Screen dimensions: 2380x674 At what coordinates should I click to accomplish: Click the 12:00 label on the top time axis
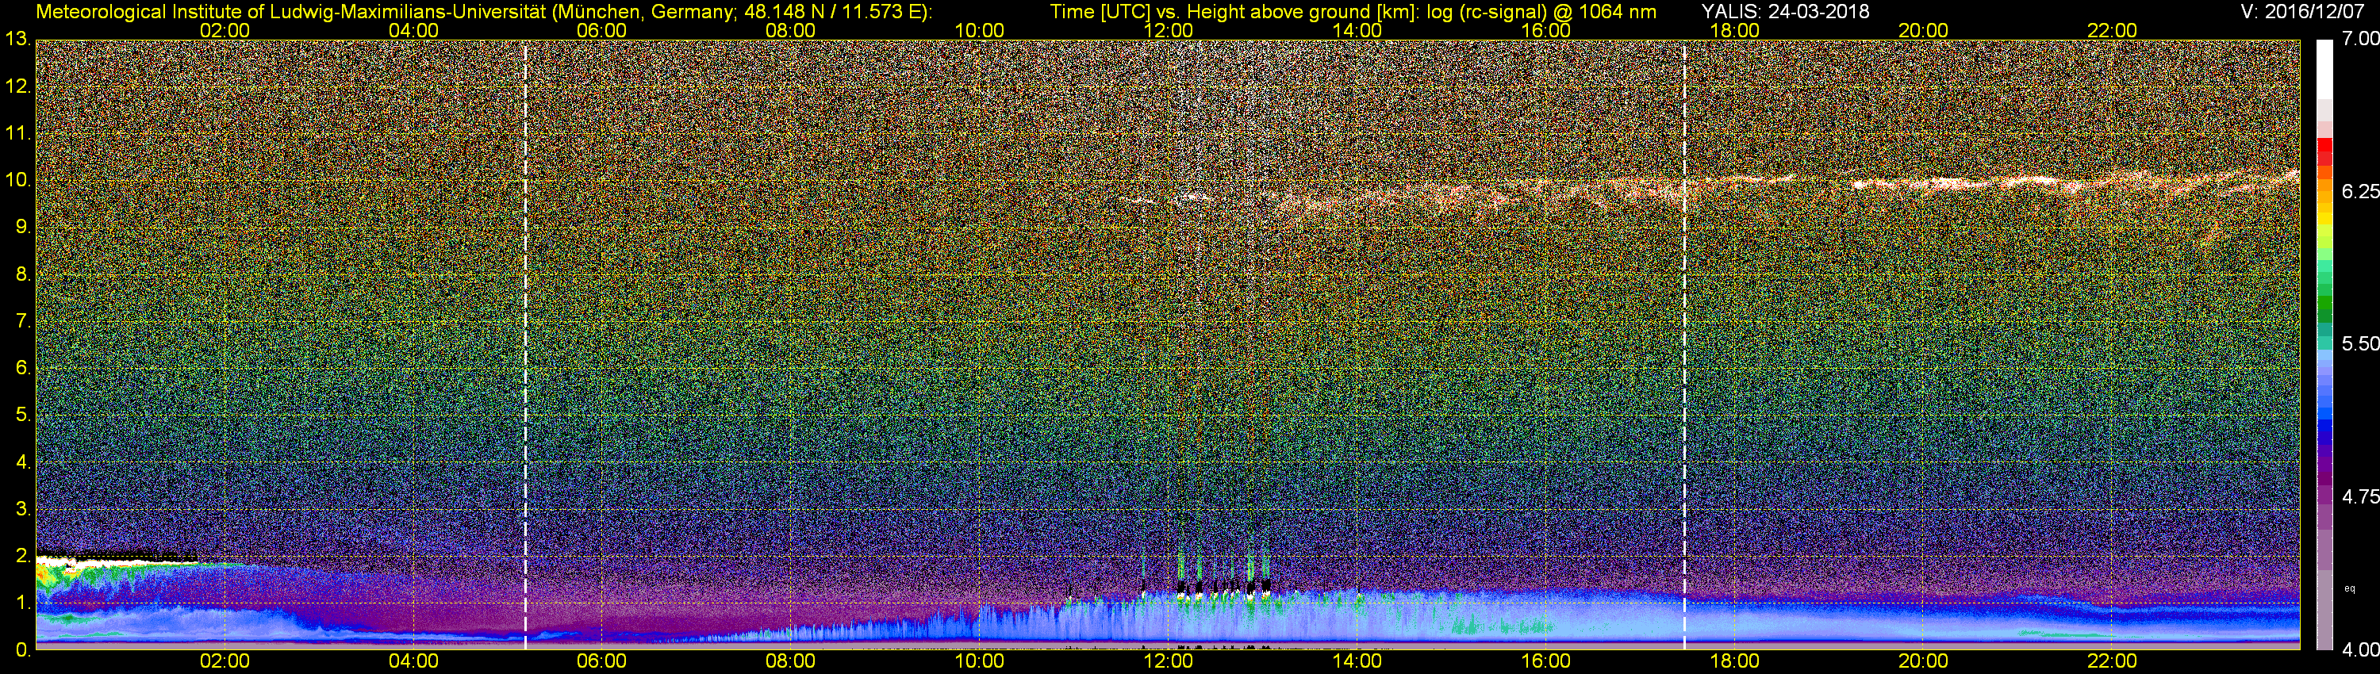click(x=1168, y=30)
